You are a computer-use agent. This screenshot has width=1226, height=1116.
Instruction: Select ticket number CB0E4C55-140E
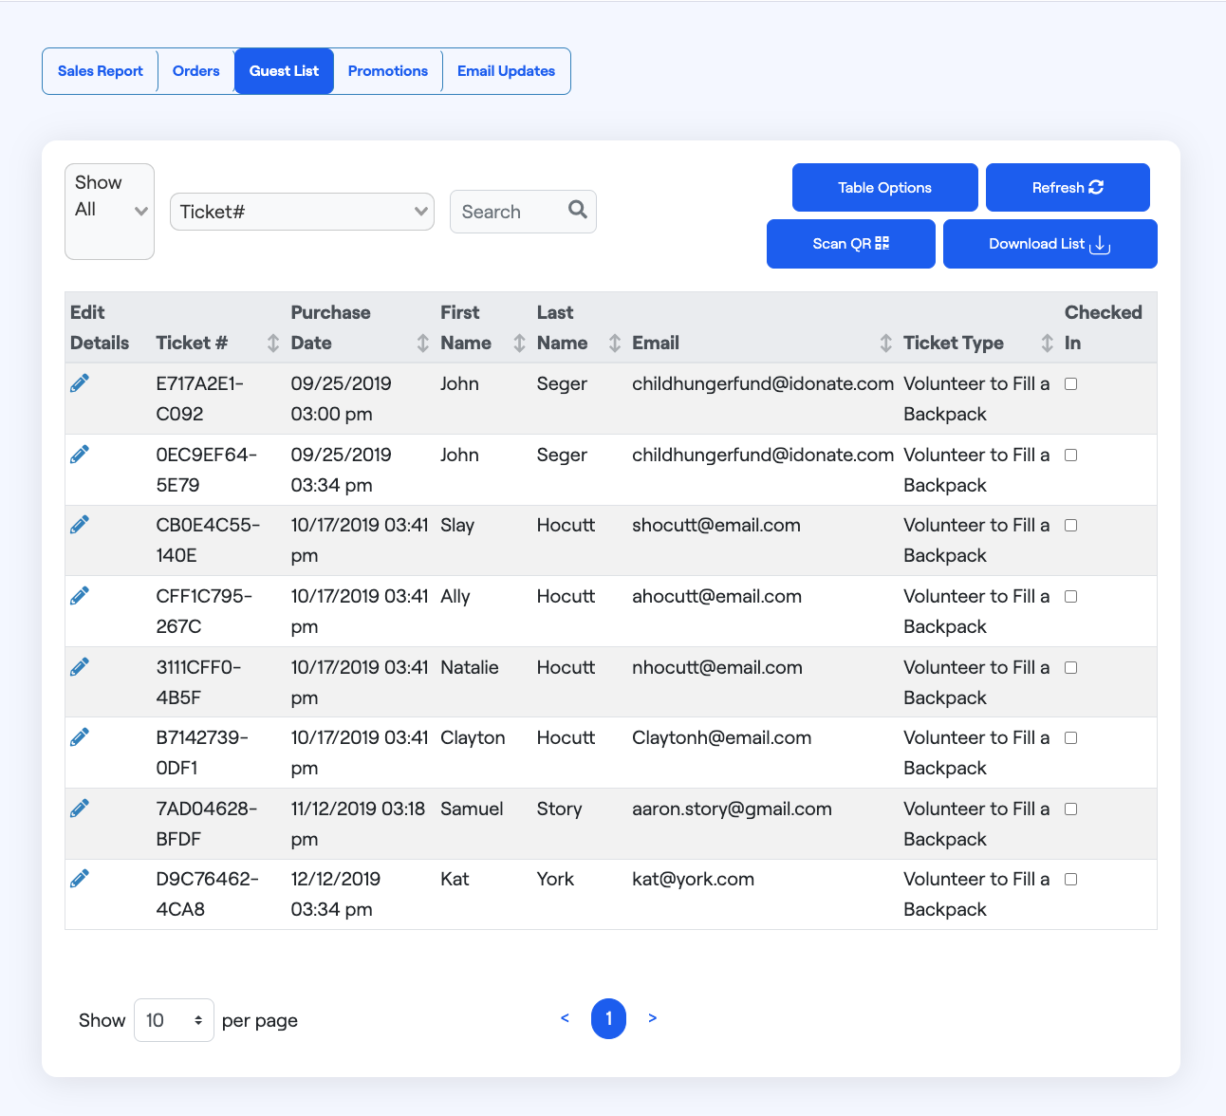pos(208,540)
